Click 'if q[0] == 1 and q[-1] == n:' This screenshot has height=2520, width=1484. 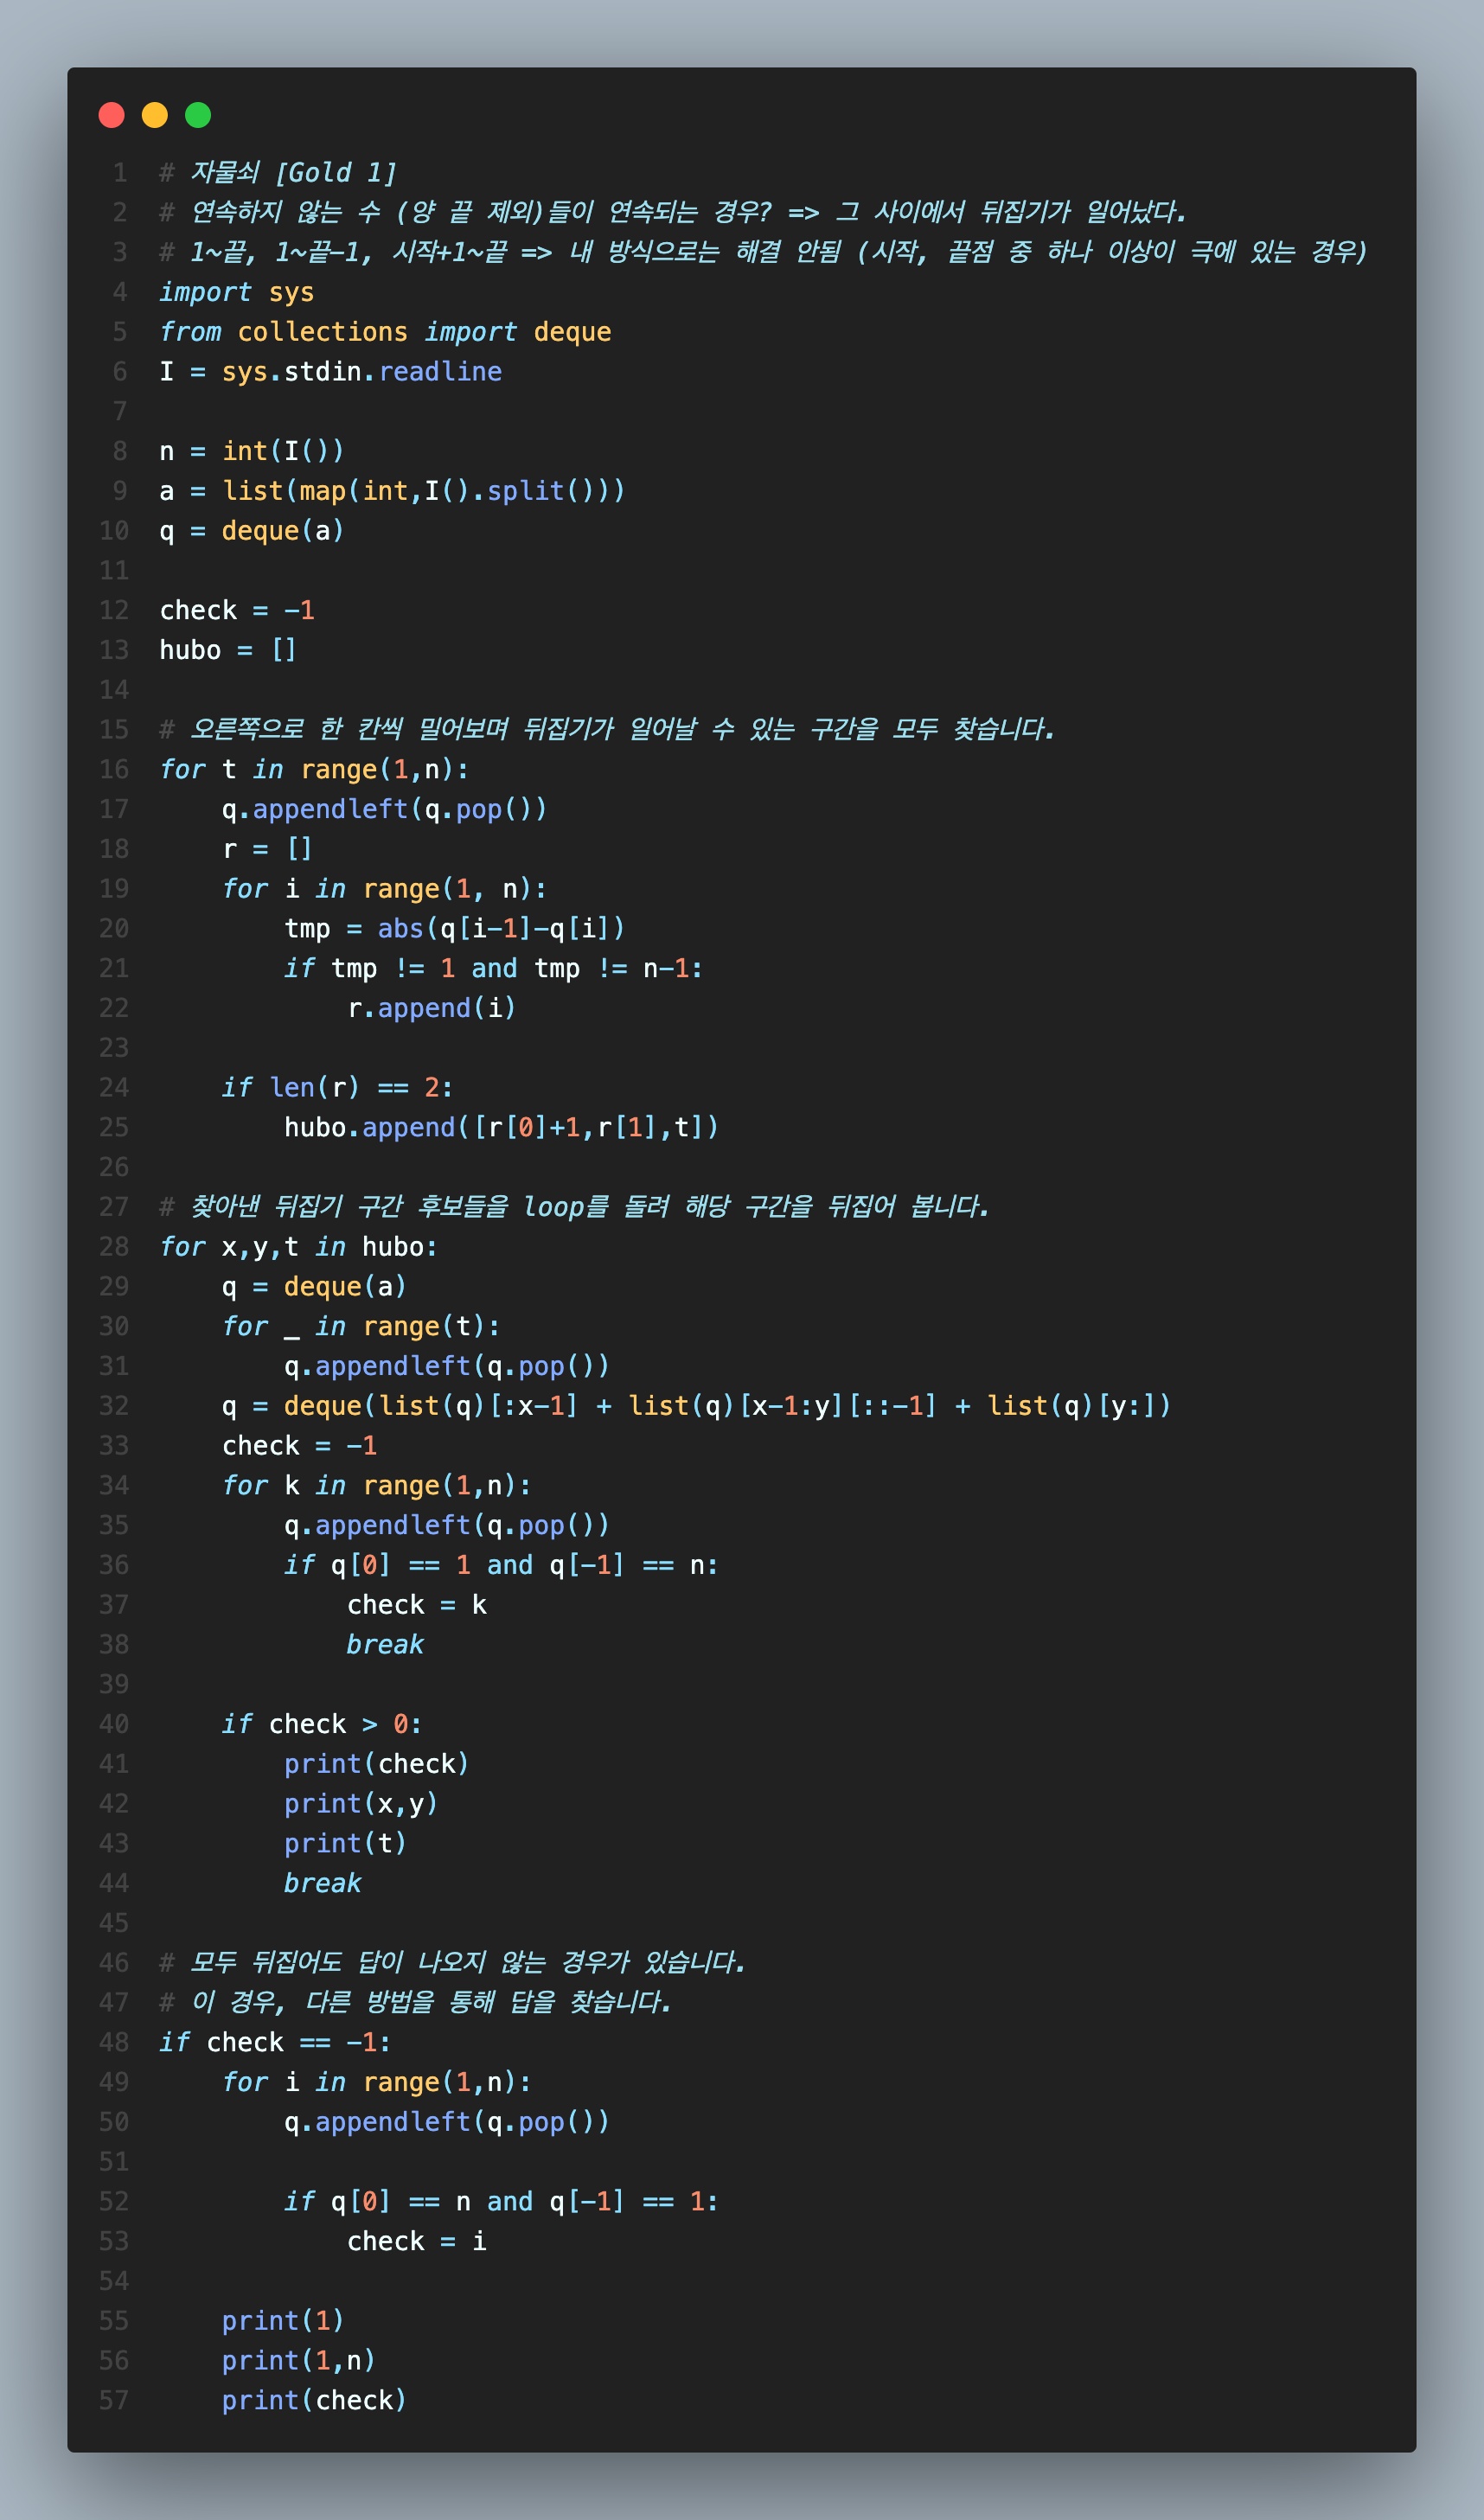pos(502,1565)
